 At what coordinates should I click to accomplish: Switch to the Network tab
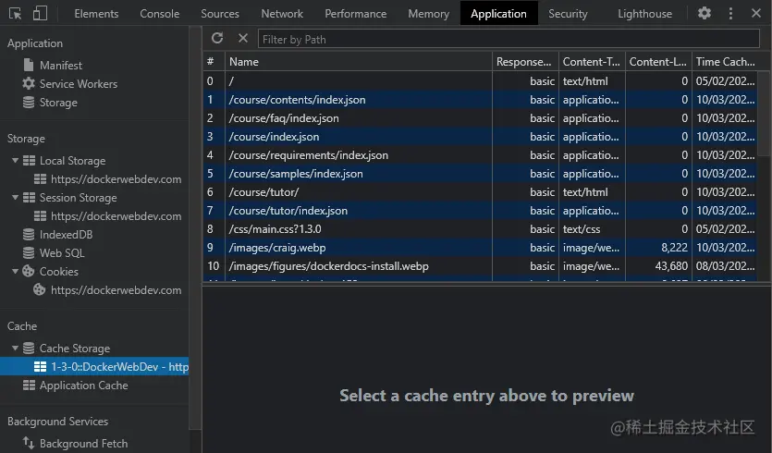282,14
